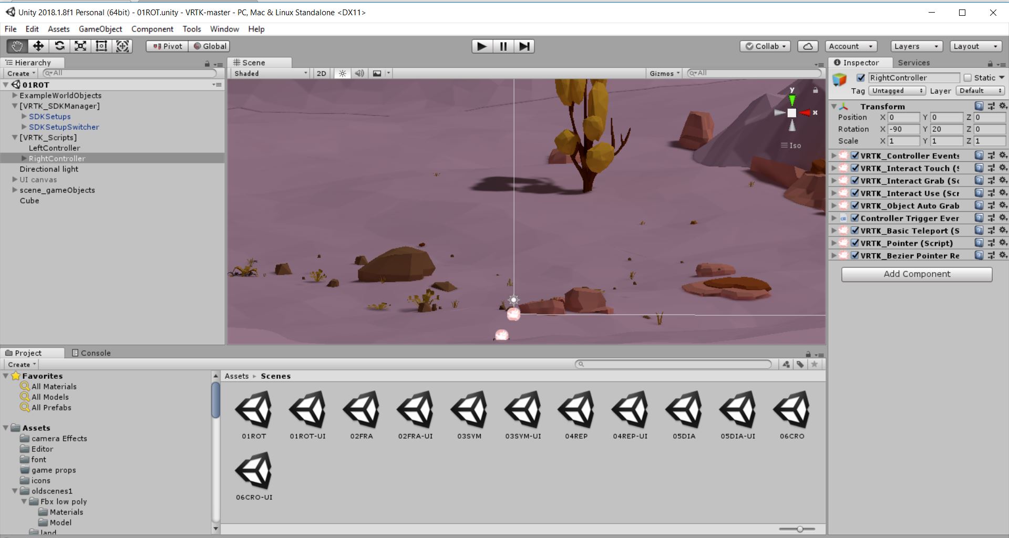This screenshot has height=538, width=1009.
Task: Lock the Inspector panel
Action: tap(990, 64)
